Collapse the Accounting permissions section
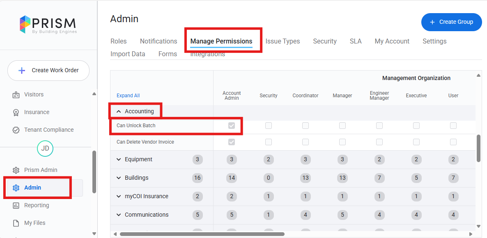 tap(119, 111)
